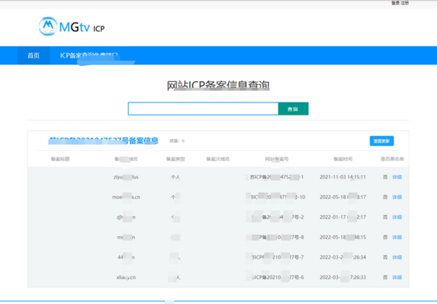Click the MGtv ICP logo
Screen dimensions: 437x304
click(x=72, y=27)
